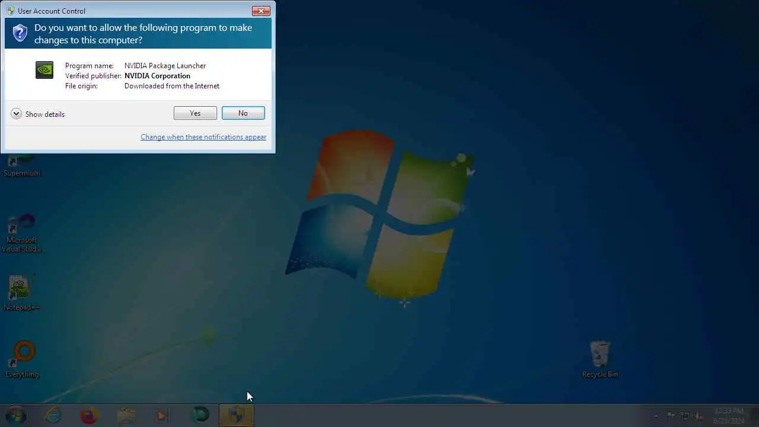This screenshot has height=427, width=759.
Task: Click the Downloaded from the Internet text
Action: click(x=172, y=86)
